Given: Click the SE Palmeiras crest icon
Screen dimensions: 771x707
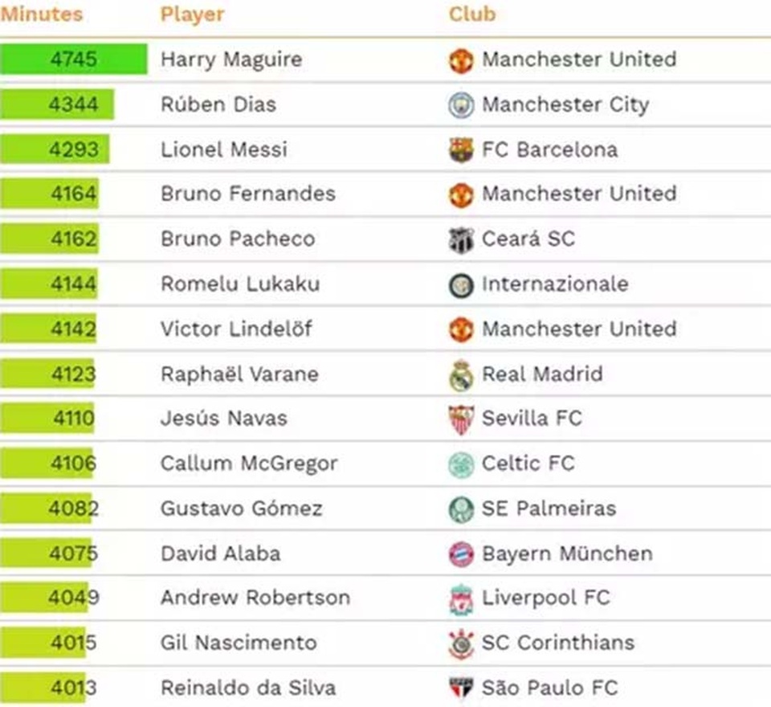Looking at the screenshot, I should click(461, 509).
